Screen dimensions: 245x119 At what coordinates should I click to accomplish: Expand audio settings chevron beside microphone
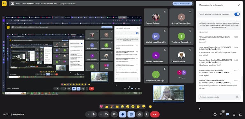click(x=88, y=115)
